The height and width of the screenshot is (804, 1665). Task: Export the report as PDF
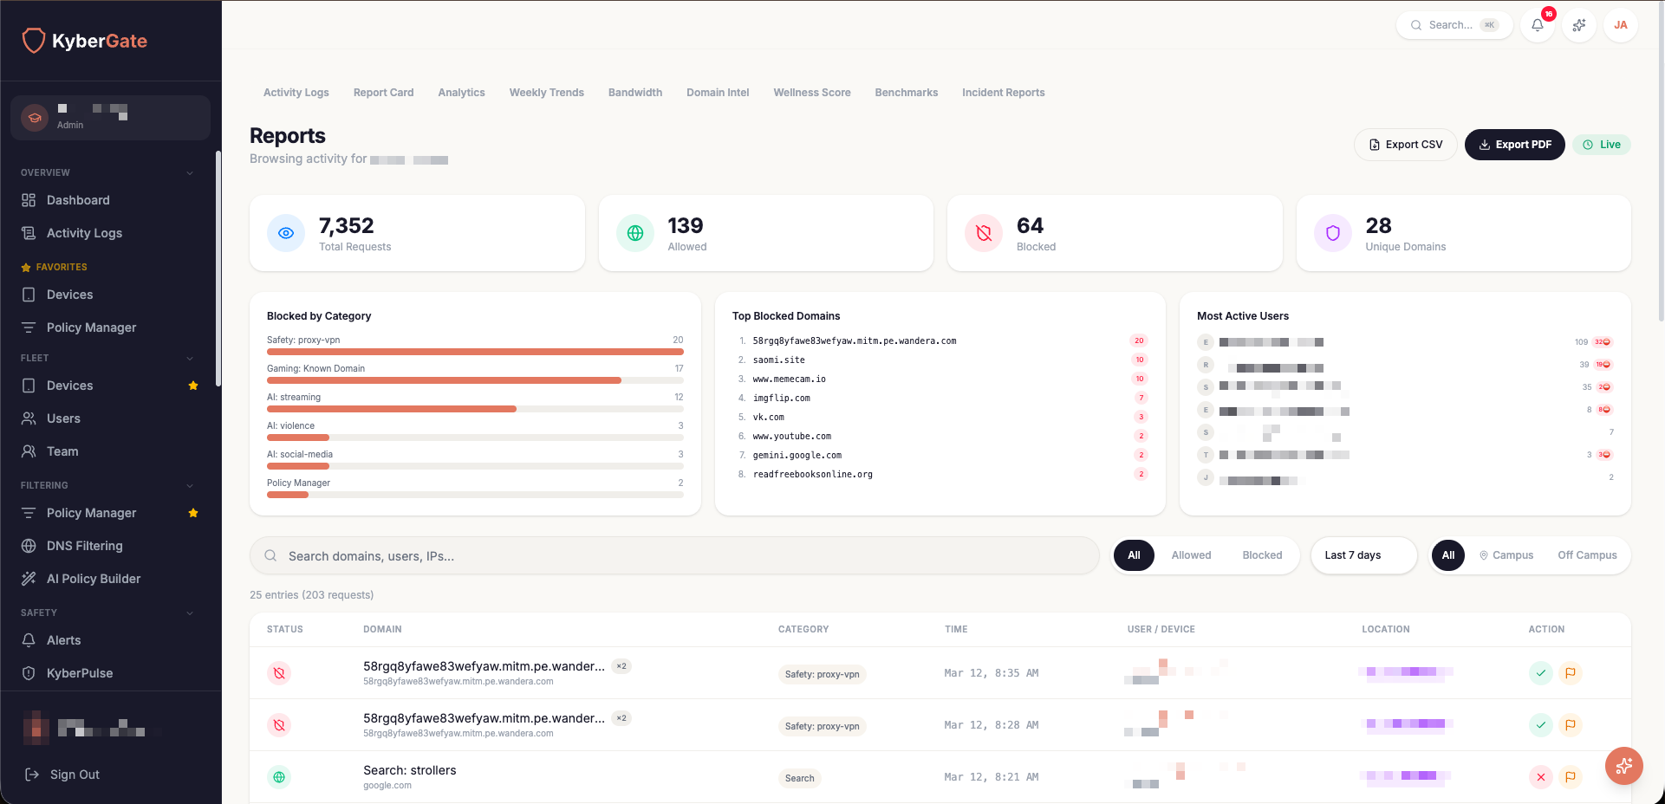point(1514,145)
